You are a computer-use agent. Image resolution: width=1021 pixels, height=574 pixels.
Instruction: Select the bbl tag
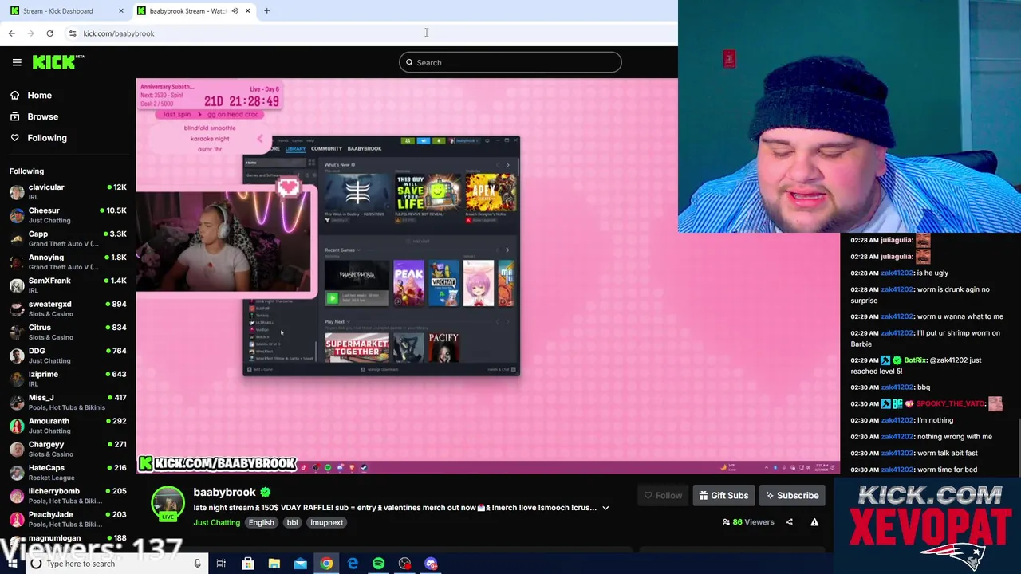pos(292,523)
